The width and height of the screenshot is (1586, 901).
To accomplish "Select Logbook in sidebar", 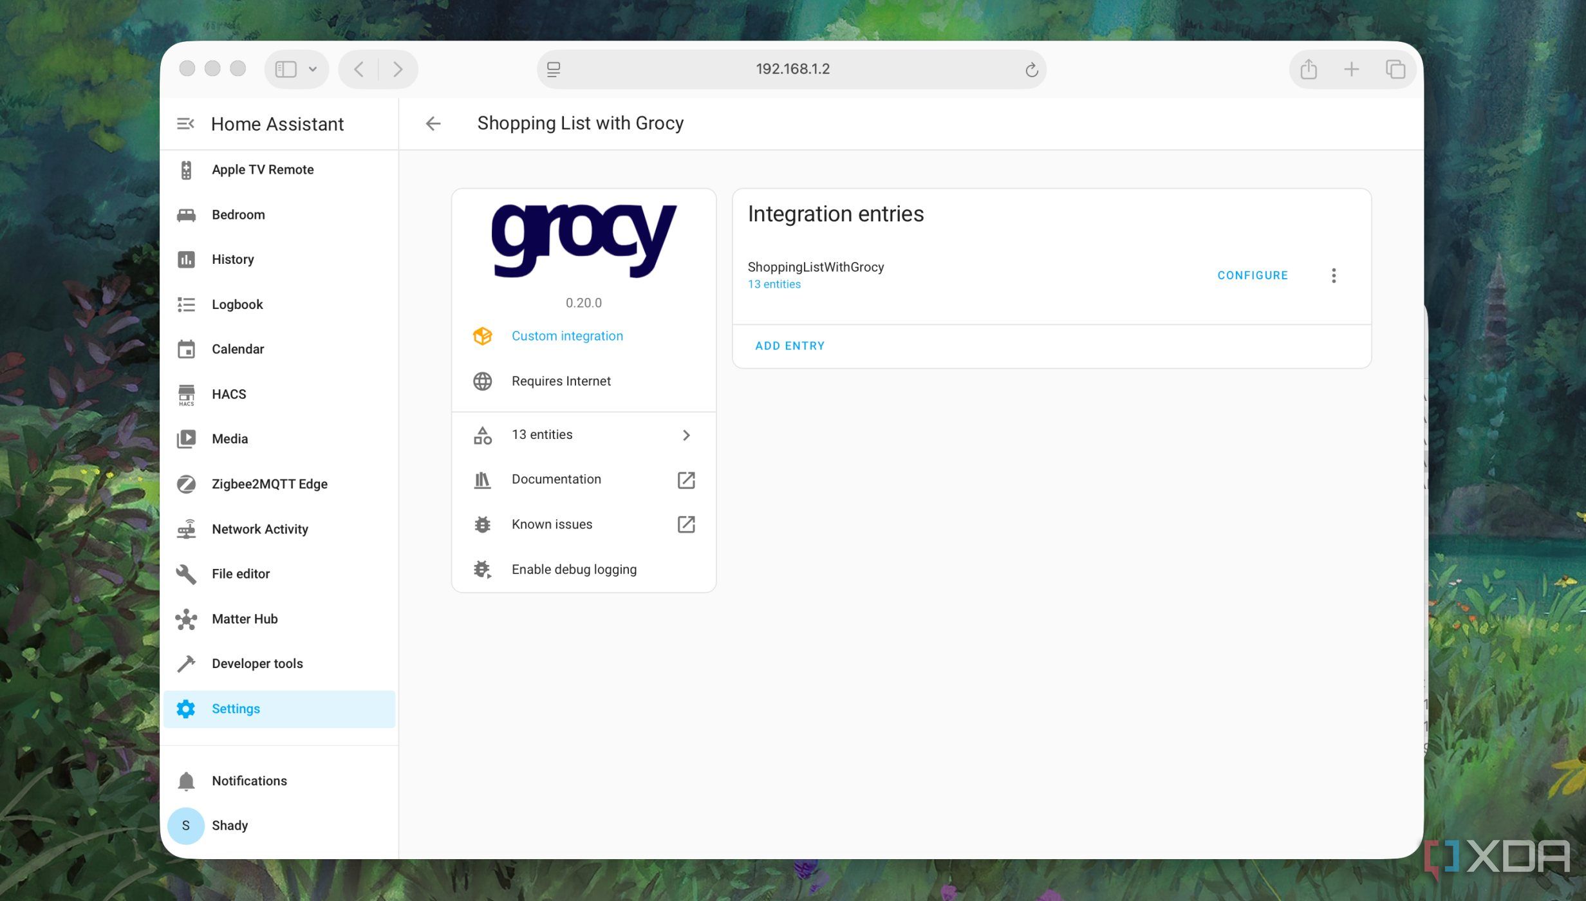I will click(279, 304).
